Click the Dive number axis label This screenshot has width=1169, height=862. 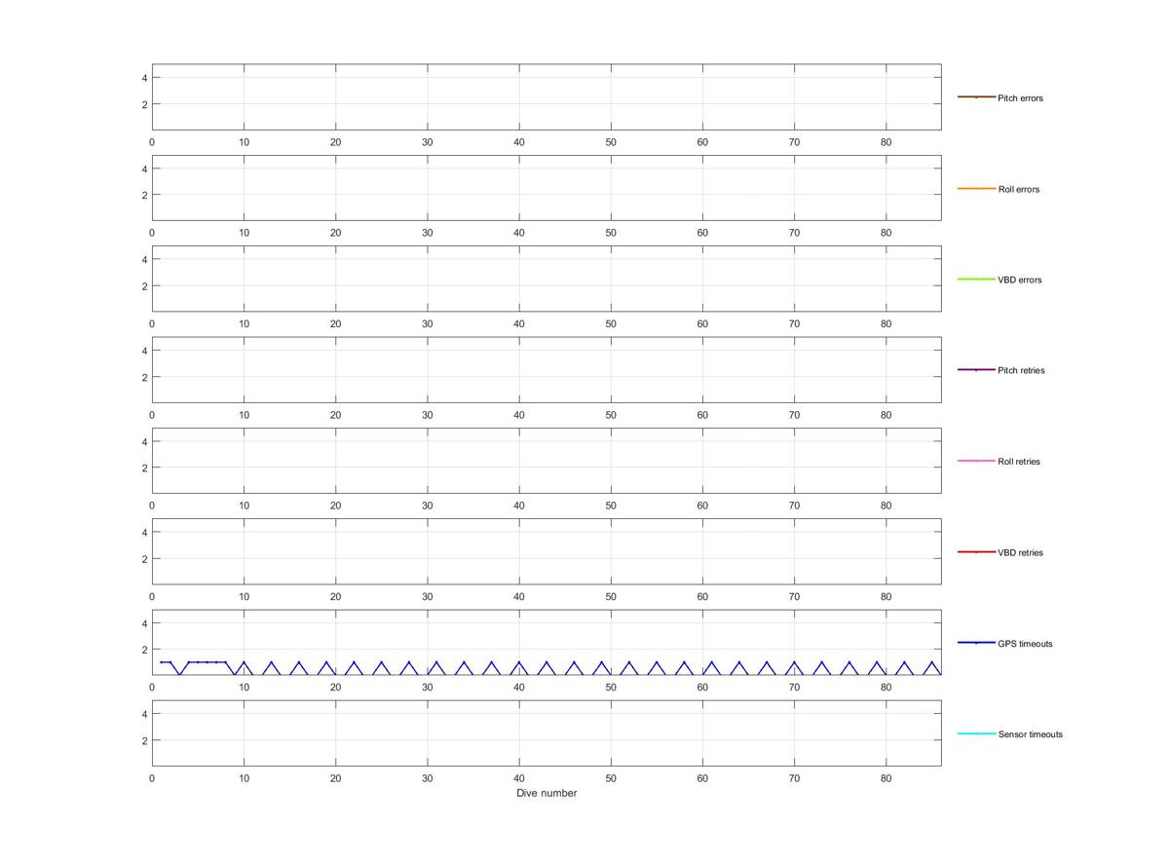(547, 793)
